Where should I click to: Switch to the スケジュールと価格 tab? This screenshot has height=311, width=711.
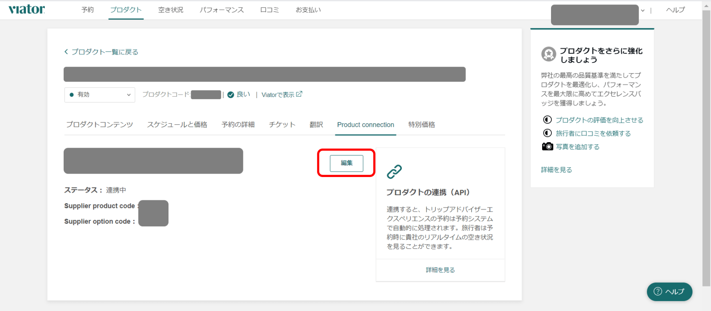pos(177,125)
